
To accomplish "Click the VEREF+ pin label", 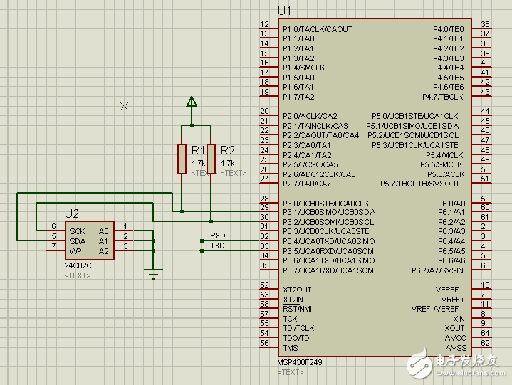I will click(449, 290).
